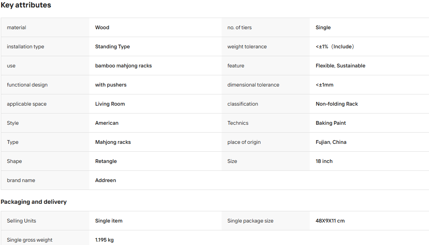Click the 'with pushers' functional design value
429x245 pixels.
coord(111,85)
